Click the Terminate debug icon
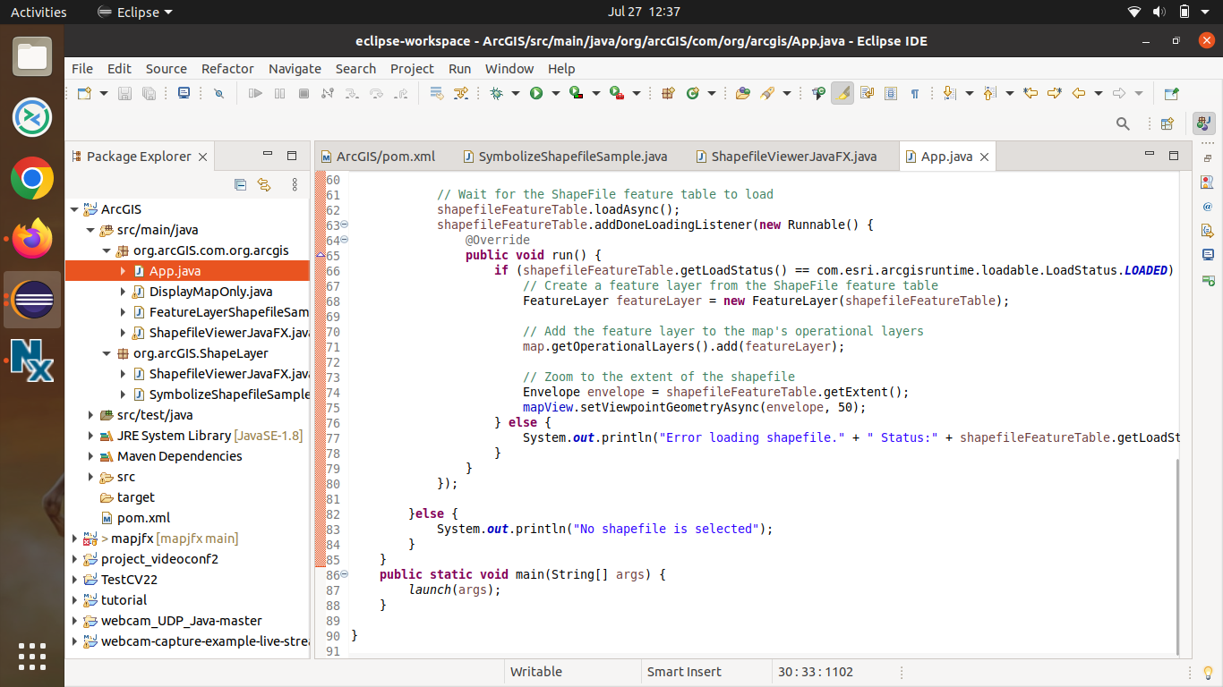The height and width of the screenshot is (687, 1223). coord(304,93)
